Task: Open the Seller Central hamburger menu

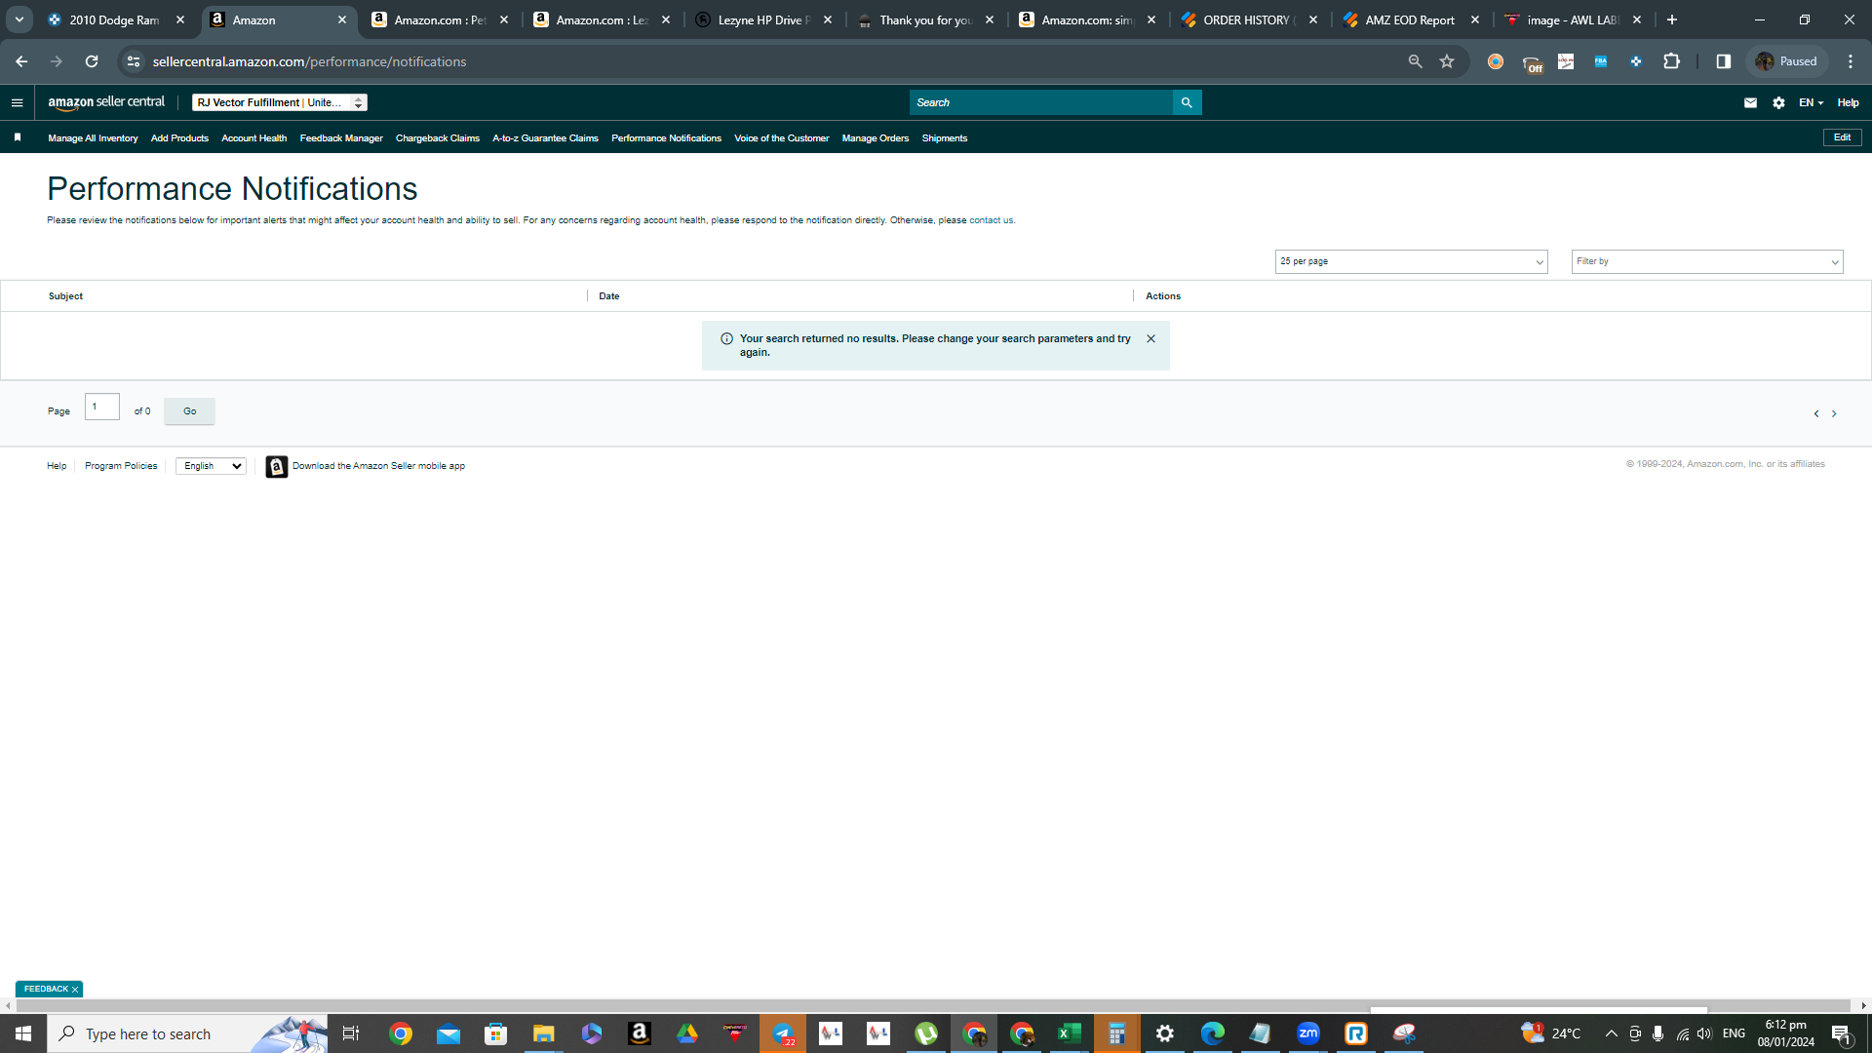Action: (x=17, y=102)
